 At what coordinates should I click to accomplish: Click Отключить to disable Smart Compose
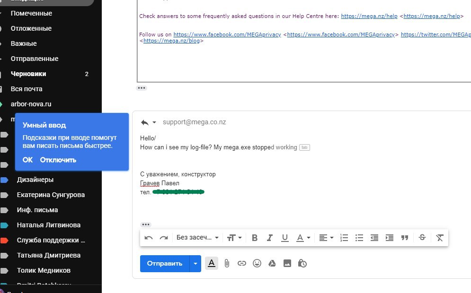point(58,160)
